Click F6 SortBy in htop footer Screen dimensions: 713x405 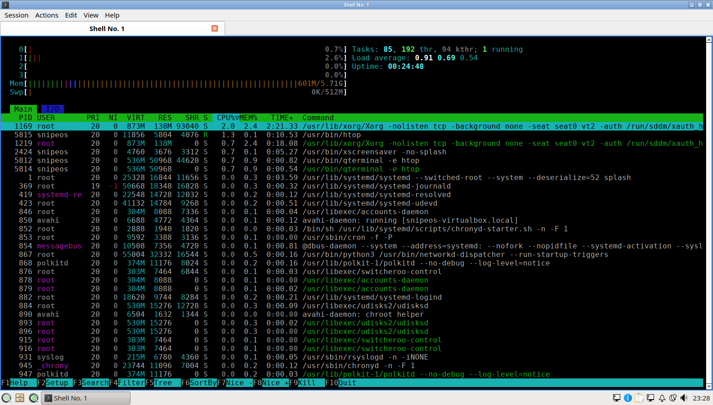199,383
